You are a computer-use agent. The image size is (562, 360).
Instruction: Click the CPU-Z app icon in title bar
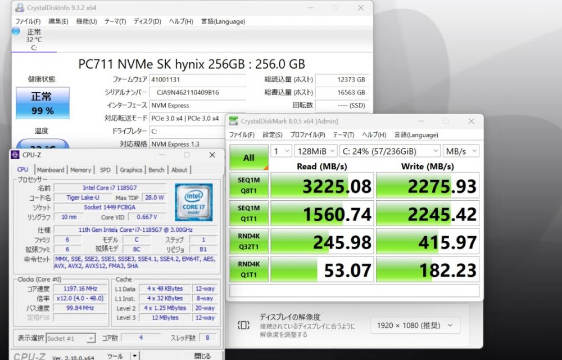click(15, 155)
